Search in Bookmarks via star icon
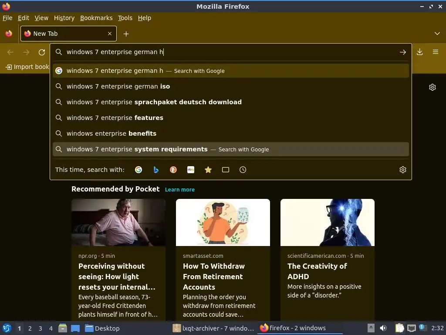The image size is (446, 335). point(208,170)
